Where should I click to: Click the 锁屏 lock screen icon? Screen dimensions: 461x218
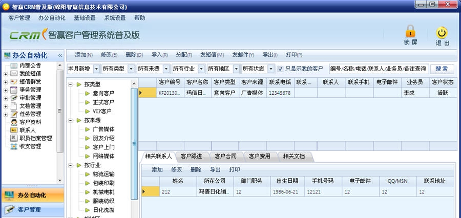click(x=410, y=32)
